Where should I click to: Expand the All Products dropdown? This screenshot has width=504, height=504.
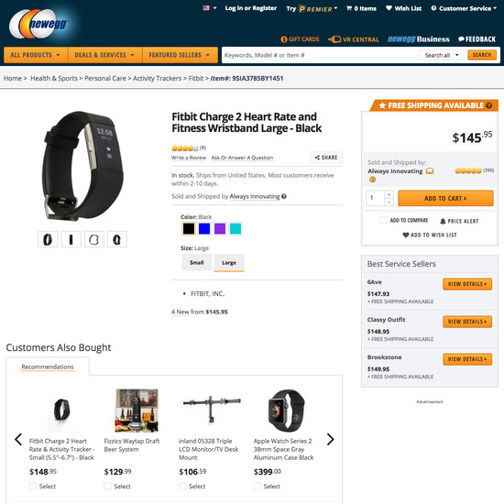pos(36,55)
